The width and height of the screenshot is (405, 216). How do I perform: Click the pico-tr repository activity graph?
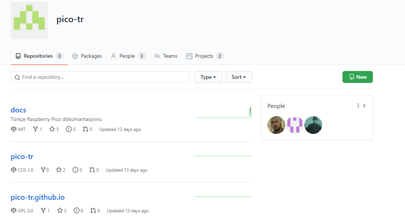[223, 156]
